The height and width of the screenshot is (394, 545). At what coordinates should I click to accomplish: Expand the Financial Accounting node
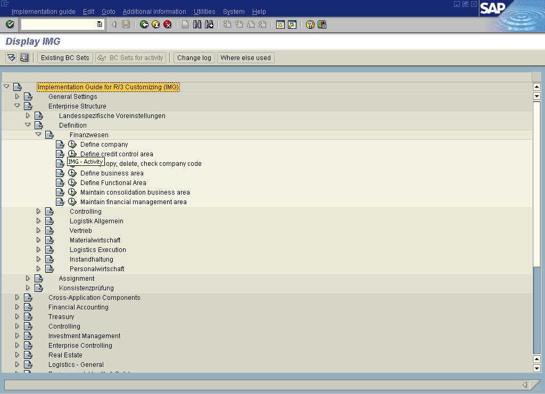(17, 307)
